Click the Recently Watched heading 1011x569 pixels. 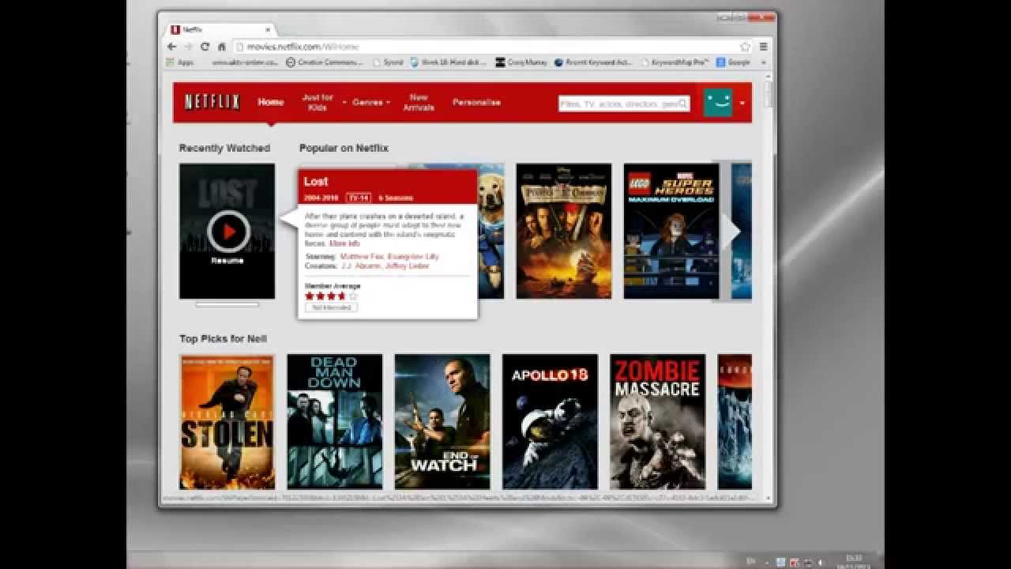click(x=224, y=148)
